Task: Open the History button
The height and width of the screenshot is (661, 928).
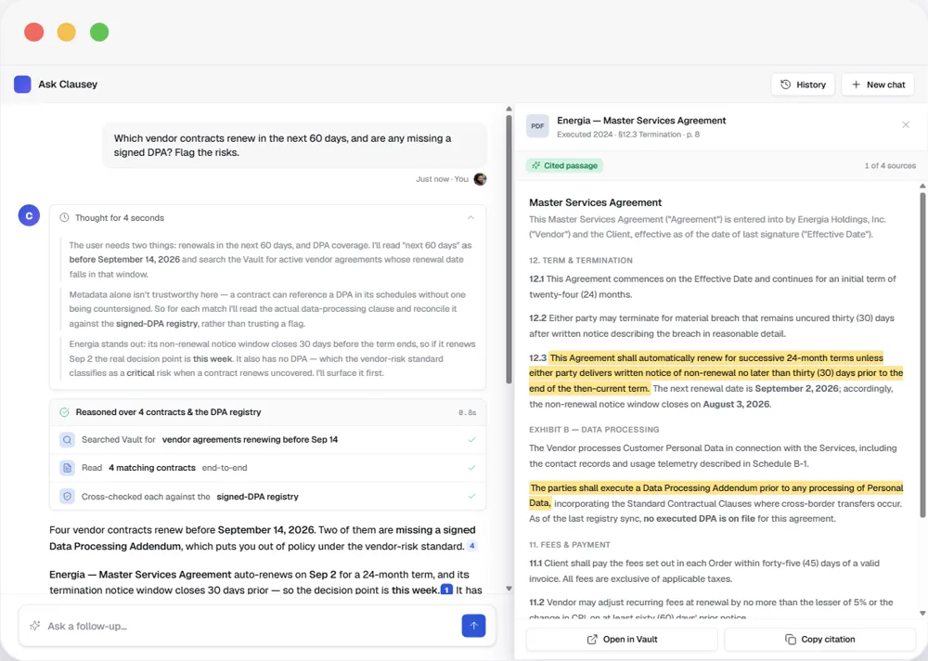Action: point(803,84)
